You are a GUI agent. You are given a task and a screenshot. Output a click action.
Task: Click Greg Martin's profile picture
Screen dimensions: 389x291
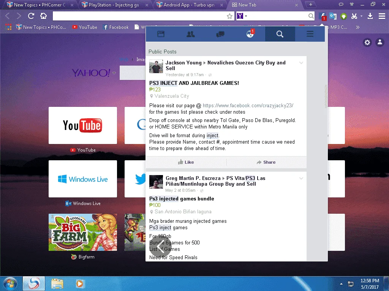coord(156,182)
